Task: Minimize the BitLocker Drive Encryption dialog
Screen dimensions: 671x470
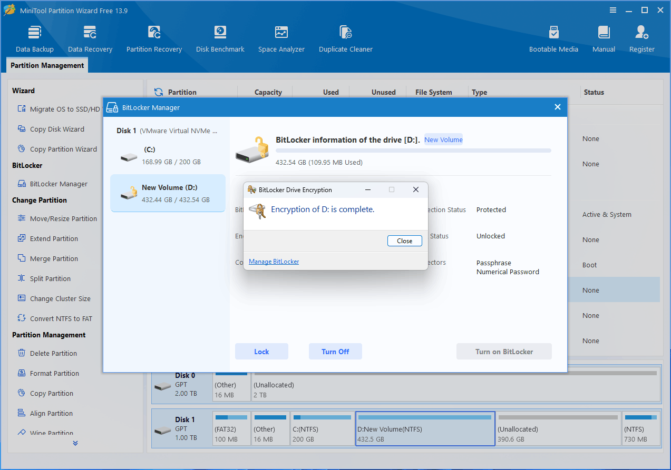Action: pyautogui.click(x=367, y=189)
